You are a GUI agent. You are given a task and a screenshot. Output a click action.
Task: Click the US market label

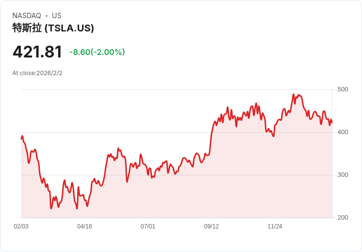click(57, 16)
